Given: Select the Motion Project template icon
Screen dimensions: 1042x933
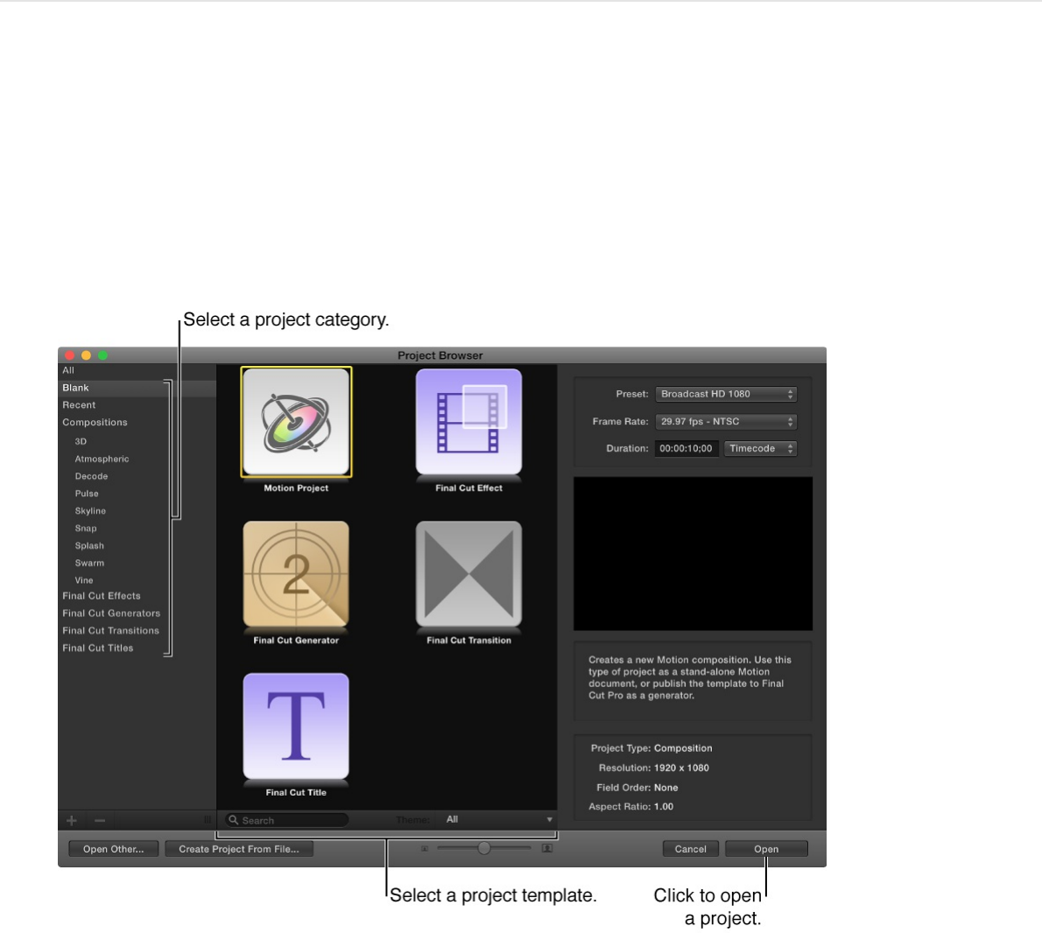Looking at the screenshot, I should tap(296, 422).
